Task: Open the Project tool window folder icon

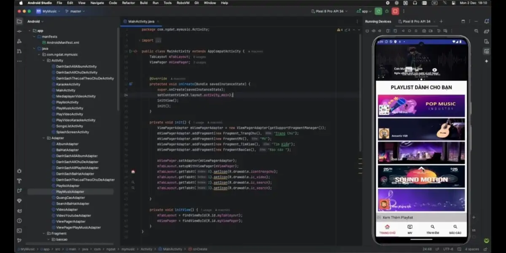Action: click(x=19, y=22)
